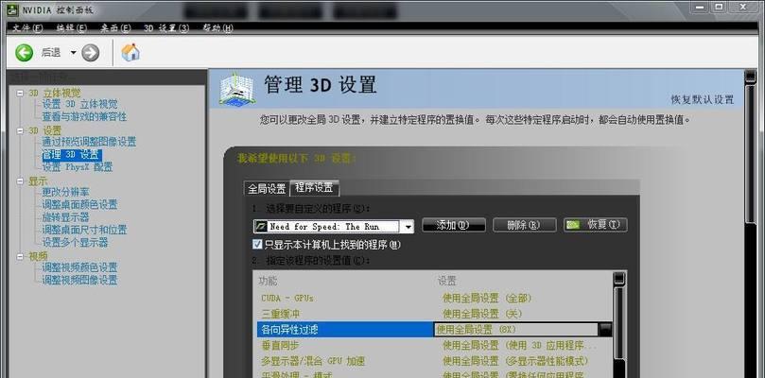Click the 恢复(T) button
The height and width of the screenshot is (378, 765).
tap(595, 225)
